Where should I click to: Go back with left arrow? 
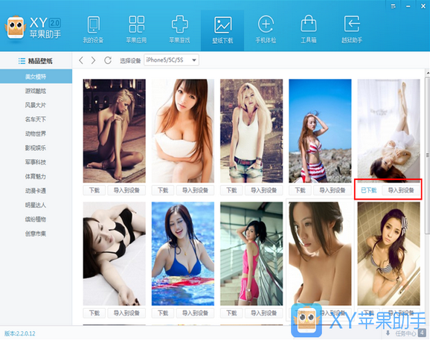[81, 60]
